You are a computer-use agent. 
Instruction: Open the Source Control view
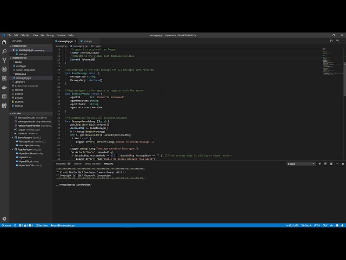pyautogui.click(x=4, y=60)
